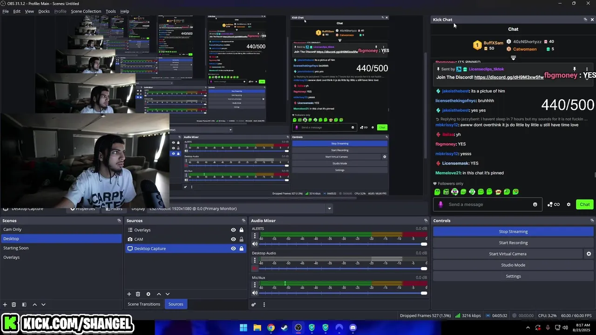Screen dimensions: 596x335
Task: Expand the pinned message chevron
Action: point(587,78)
